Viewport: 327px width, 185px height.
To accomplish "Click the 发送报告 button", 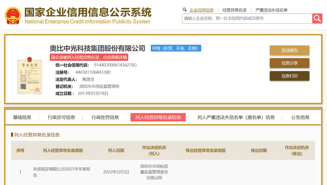I will pyautogui.click(x=289, y=50).
